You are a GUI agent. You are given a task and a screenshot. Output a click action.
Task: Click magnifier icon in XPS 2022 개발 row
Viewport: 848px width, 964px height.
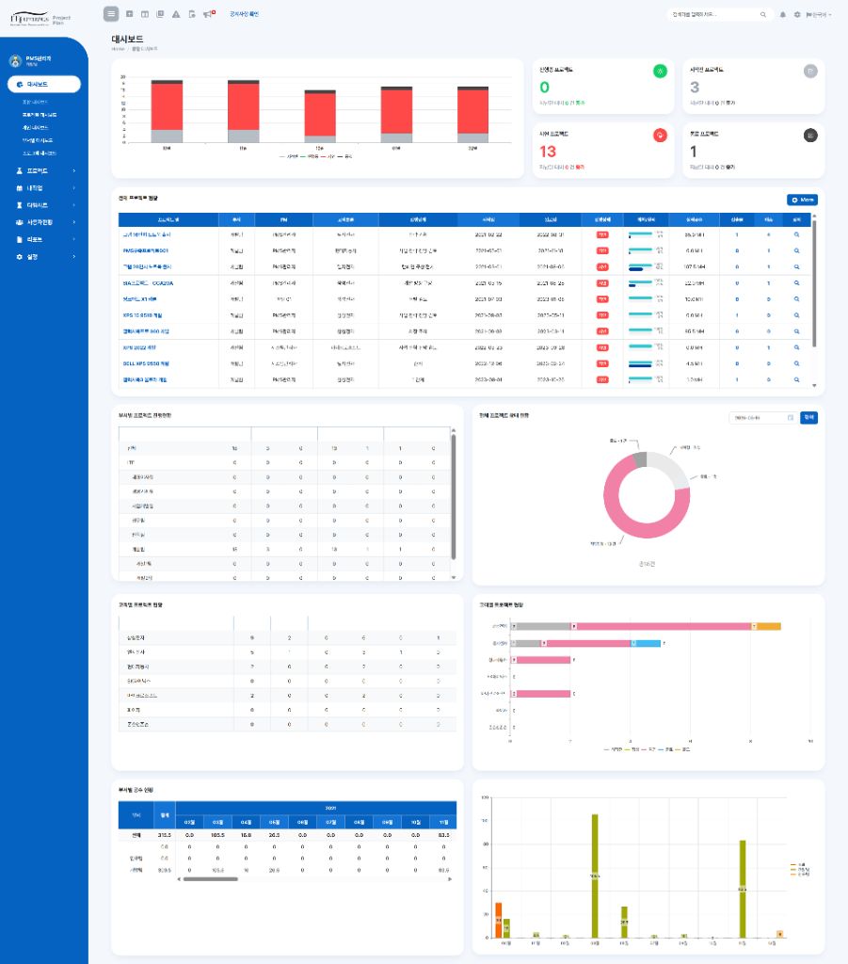coord(796,347)
